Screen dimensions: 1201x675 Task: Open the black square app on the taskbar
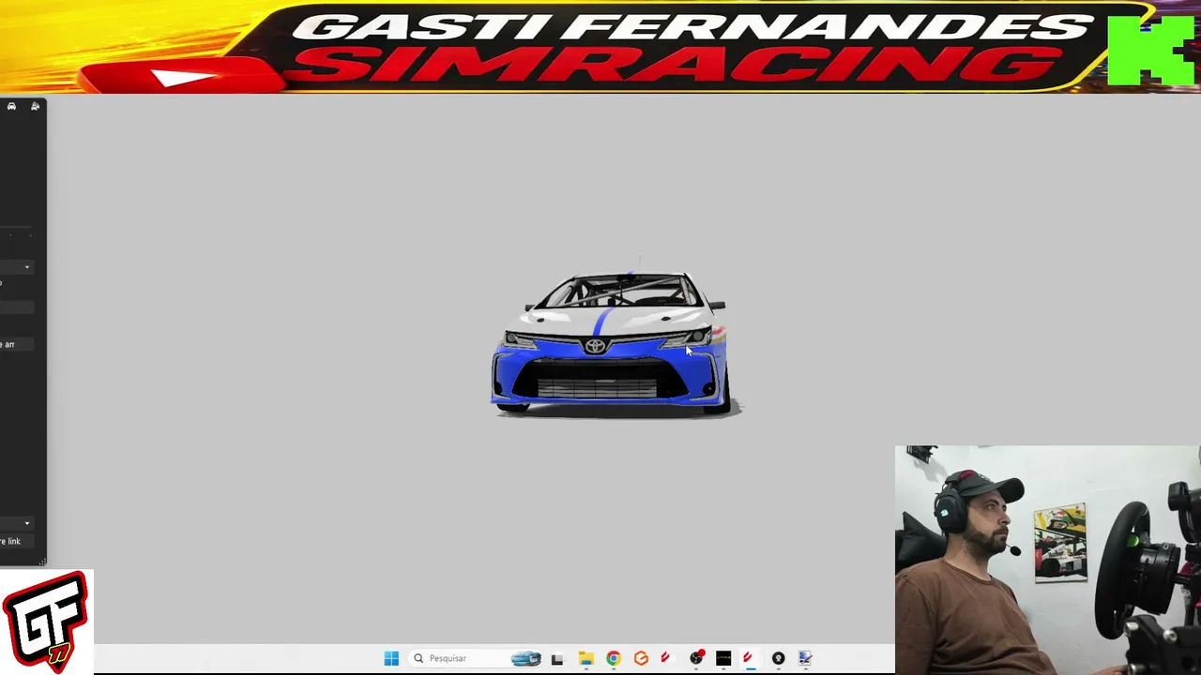[723, 658]
